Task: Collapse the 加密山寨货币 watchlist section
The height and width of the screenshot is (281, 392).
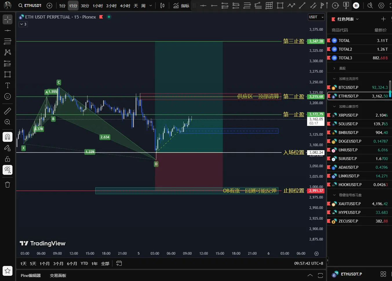Action: 334,106
